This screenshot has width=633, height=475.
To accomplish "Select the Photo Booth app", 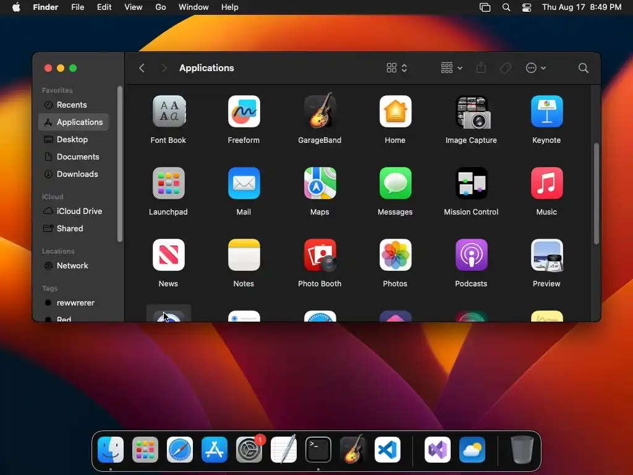I will tap(320, 255).
